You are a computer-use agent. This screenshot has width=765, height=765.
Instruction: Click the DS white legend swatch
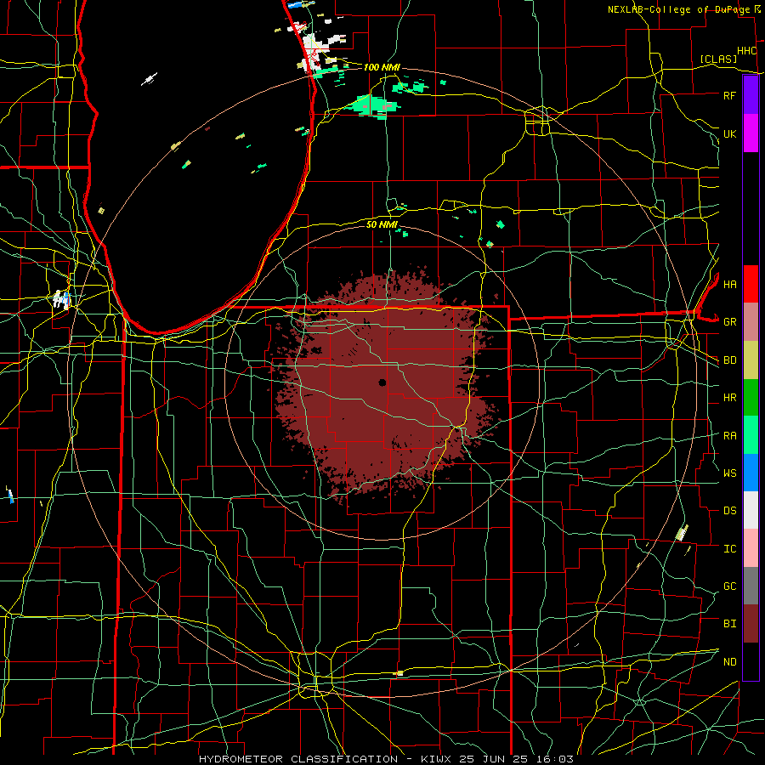751,510
